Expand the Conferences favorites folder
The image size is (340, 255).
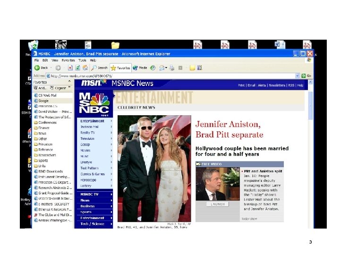coord(45,122)
